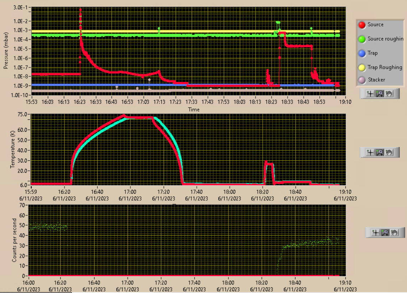The width and height of the screenshot is (407, 293).
Task: Select the cursor crosshair tool on counts graph palette
Action: tap(376, 232)
